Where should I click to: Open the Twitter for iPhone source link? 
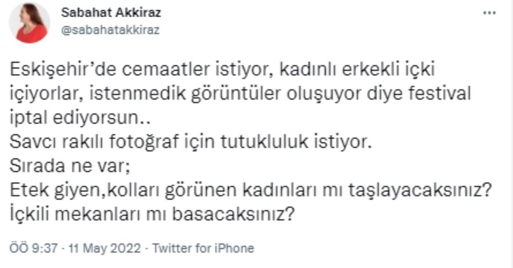[204, 248]
